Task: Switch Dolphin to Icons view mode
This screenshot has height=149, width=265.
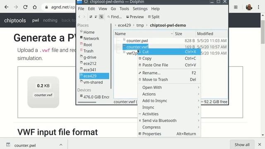Action: (x=91, y=17)
